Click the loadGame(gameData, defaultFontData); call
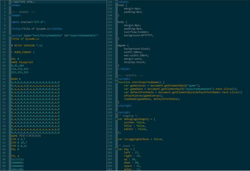The height and width of the screenshot is (171, 250). [152, 99]
